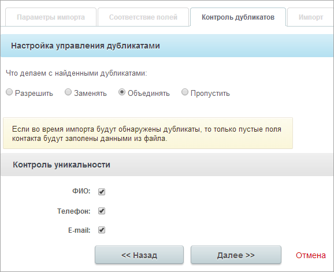Click the Настройка управления дубликатами header
Viewport: 334px width, 272px height.
(x=85, y=46)
